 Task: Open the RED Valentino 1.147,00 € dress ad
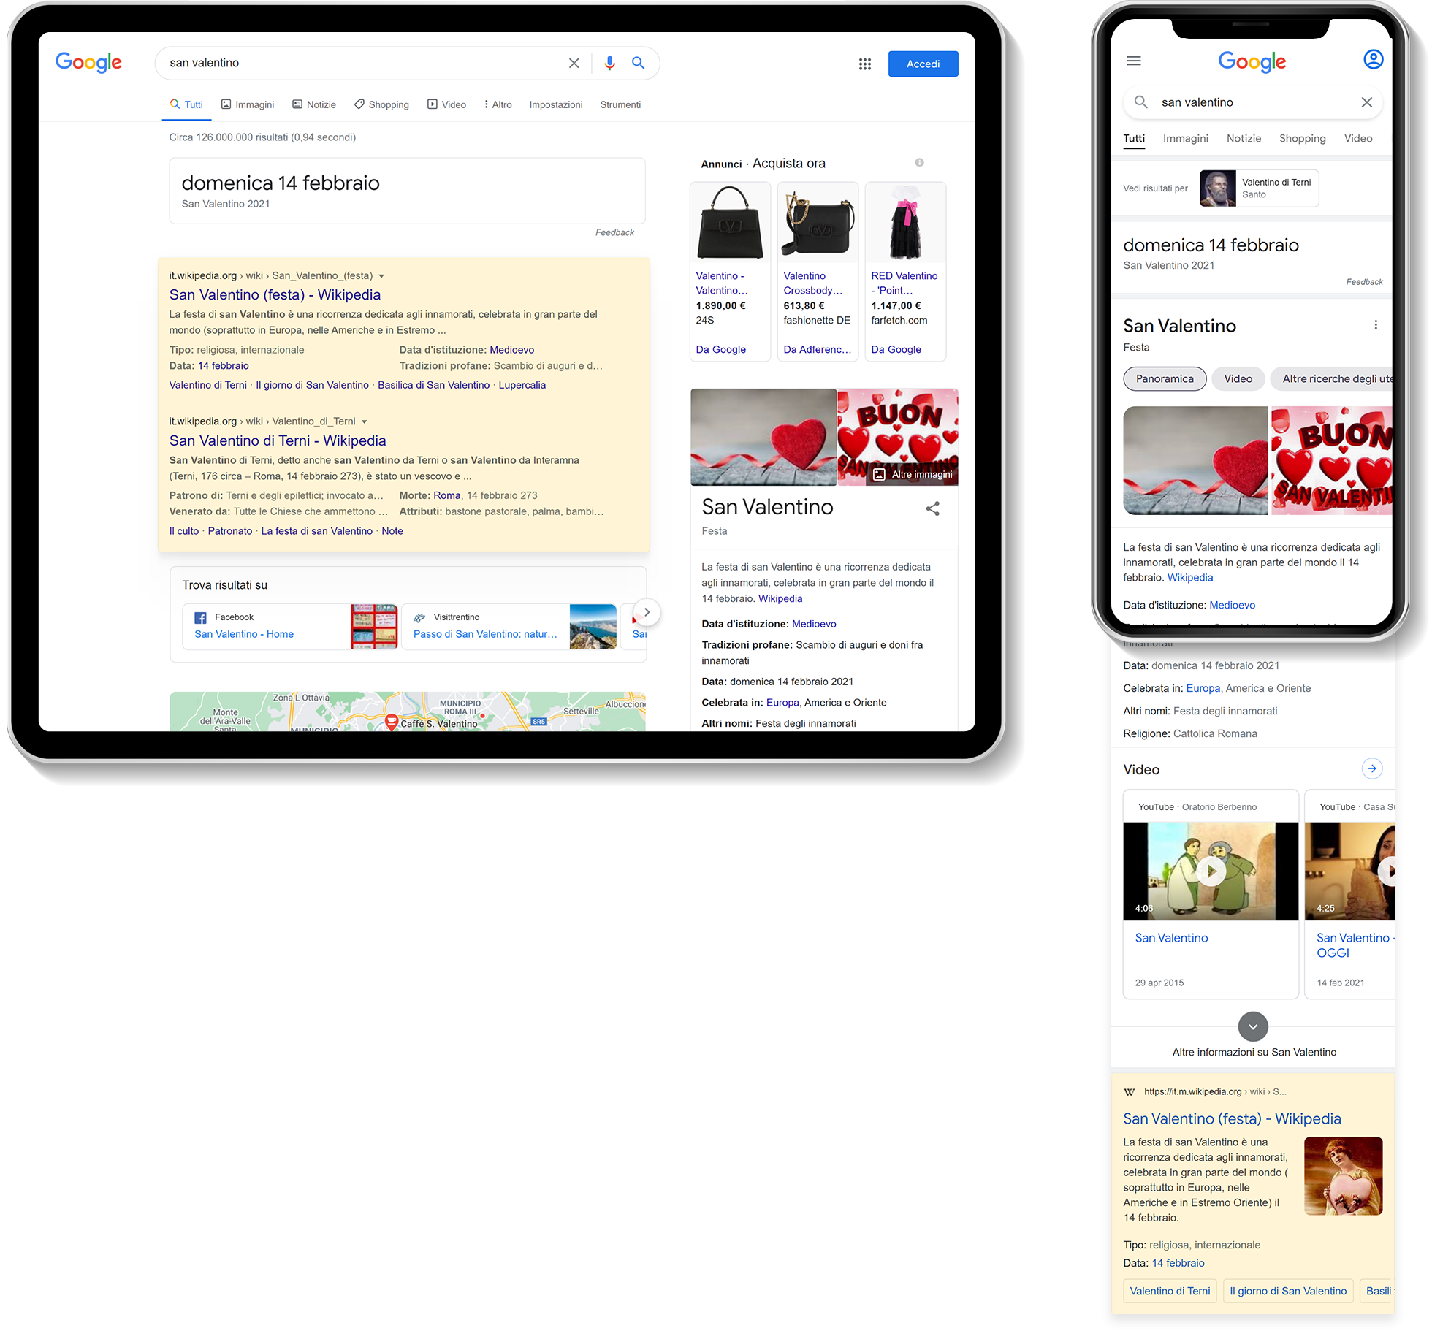point(905,271)
